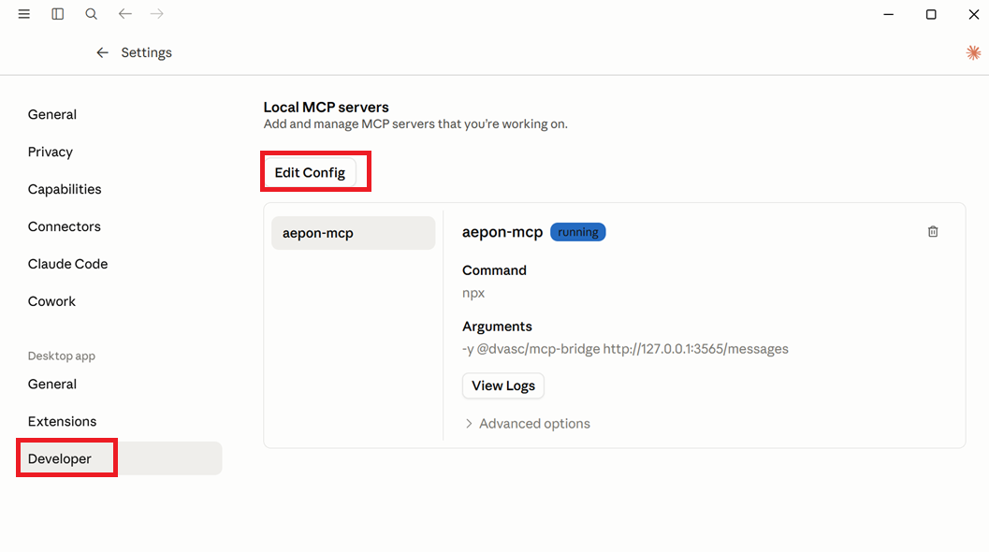989x552 pixels.
Task: Open Privacy settings
Action: click(51, 153)
